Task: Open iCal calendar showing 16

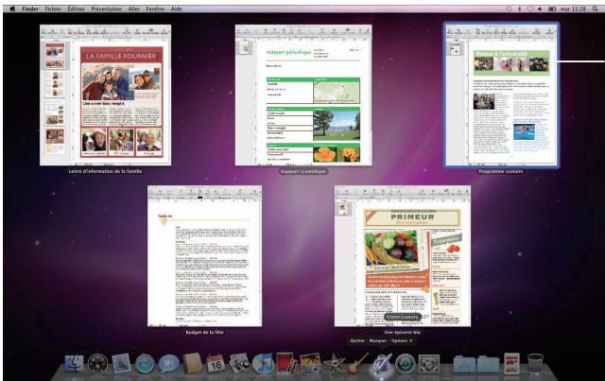Action: click(216, 363)
